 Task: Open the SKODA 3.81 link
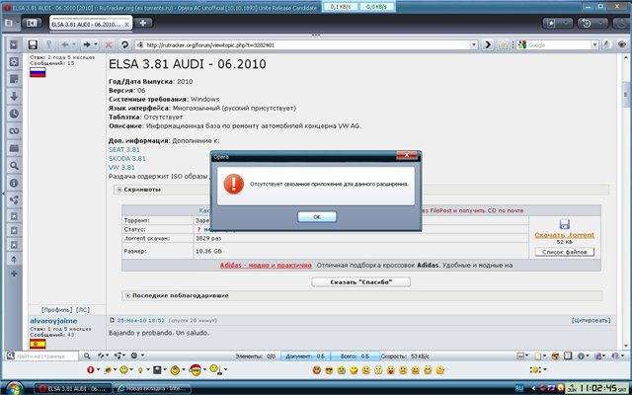pyautogui.click(x=127, y=158)
